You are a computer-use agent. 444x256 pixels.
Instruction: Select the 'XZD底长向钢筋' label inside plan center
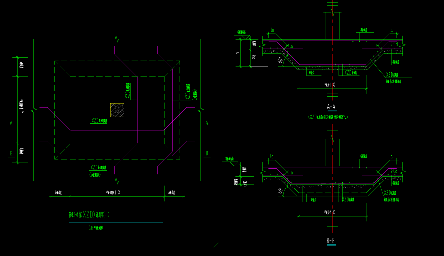pos(99,121)
